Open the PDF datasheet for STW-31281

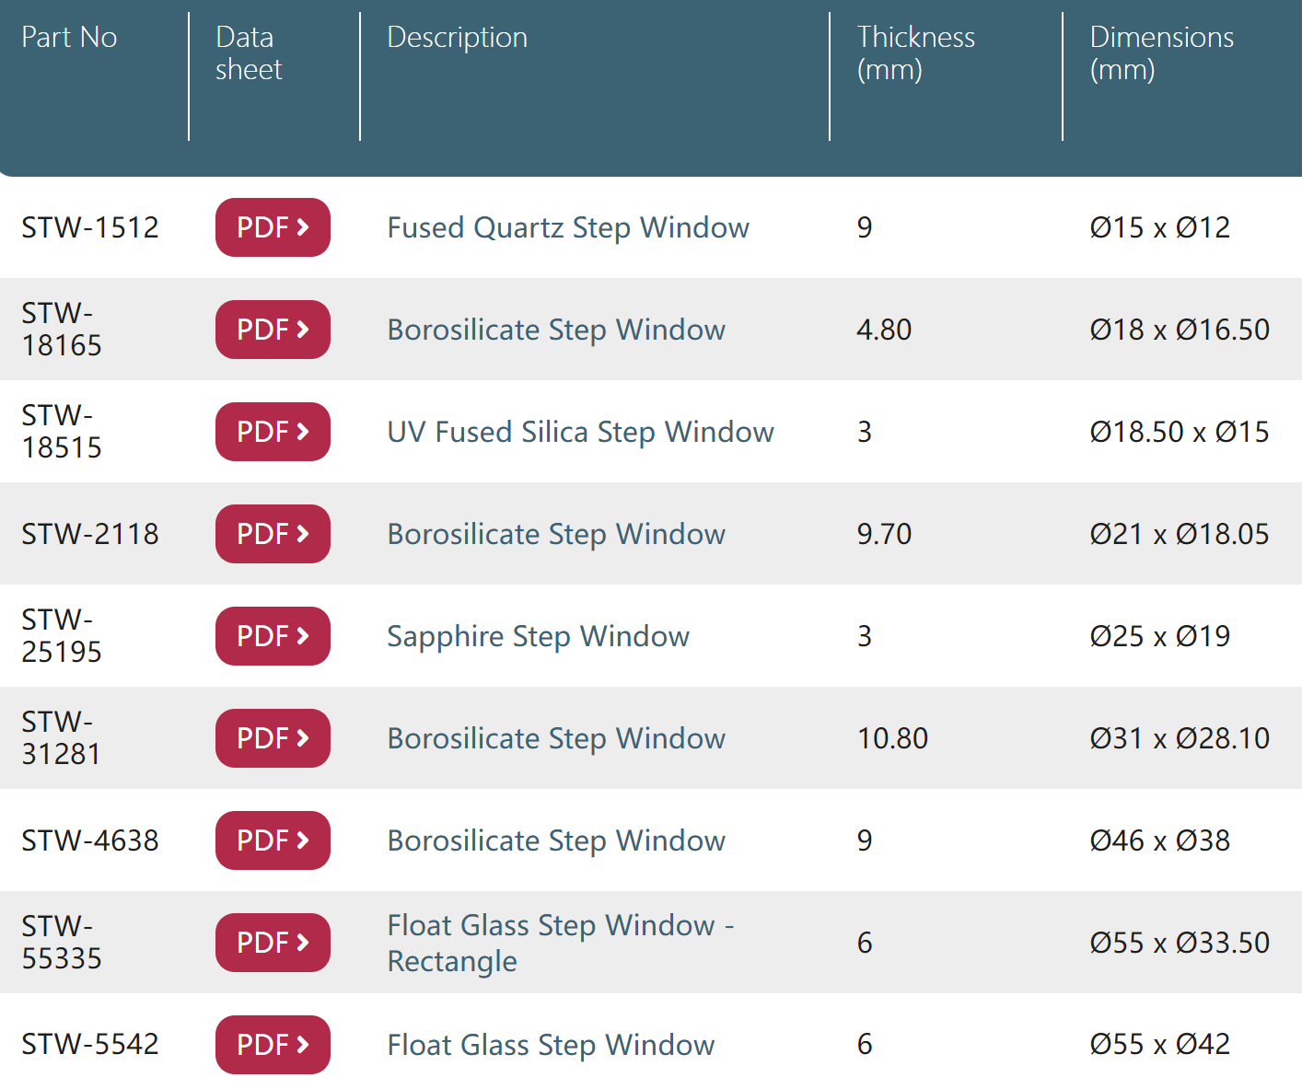(273, 738)
